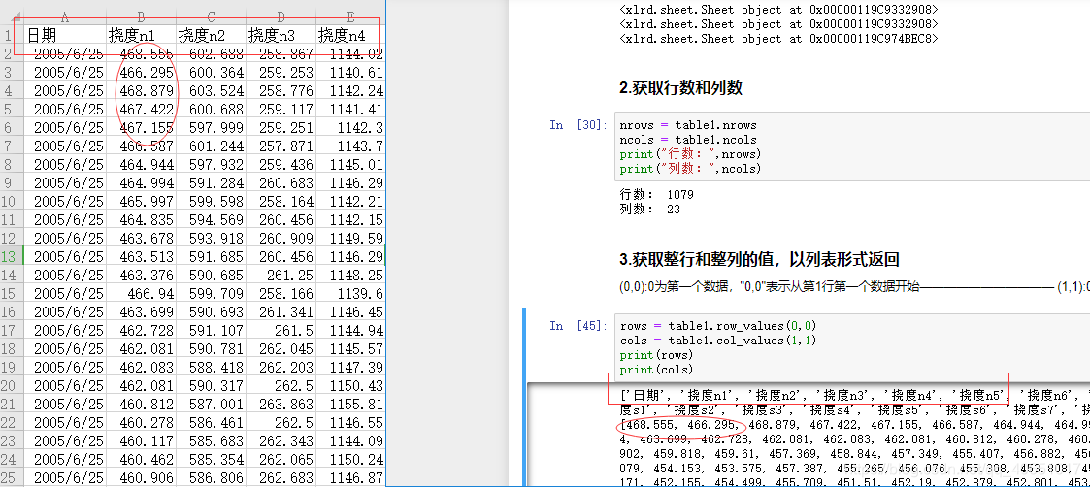Click the date cell in row 2
This screenshot has width=1090, height=487.
pyautogui.click(x=65, y=53)
